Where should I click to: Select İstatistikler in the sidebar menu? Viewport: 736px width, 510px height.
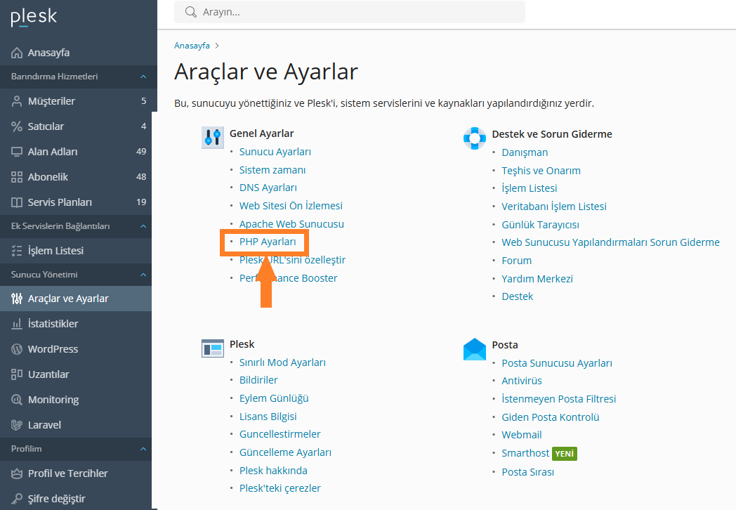[53, 324]
